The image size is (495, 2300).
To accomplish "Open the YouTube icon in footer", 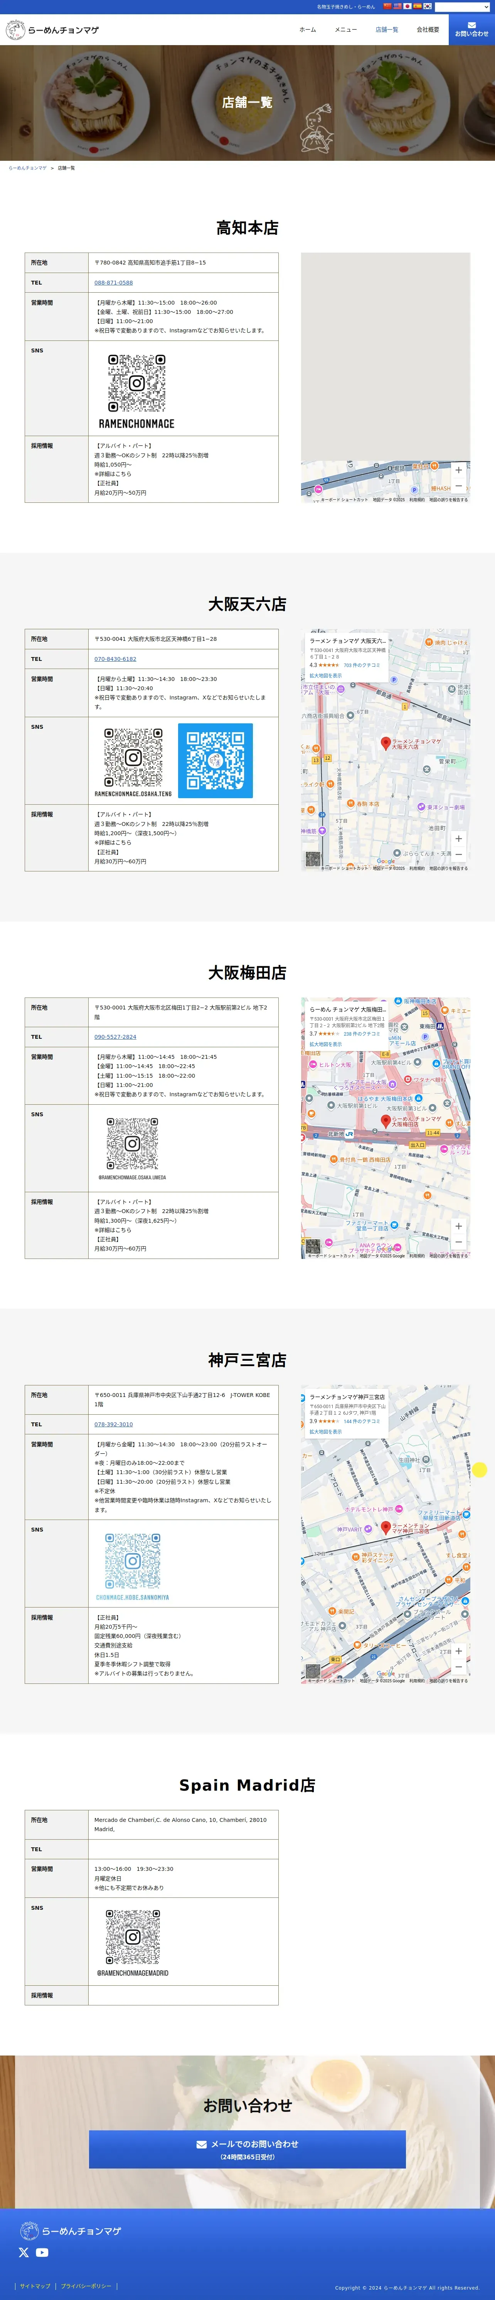I will [x=42, y=2253].
